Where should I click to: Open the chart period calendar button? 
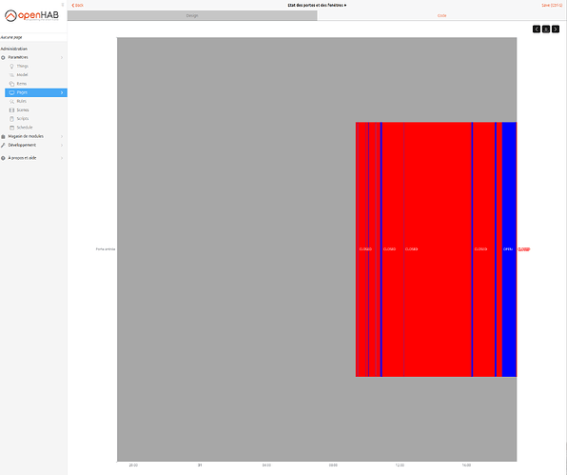[546, 29]
